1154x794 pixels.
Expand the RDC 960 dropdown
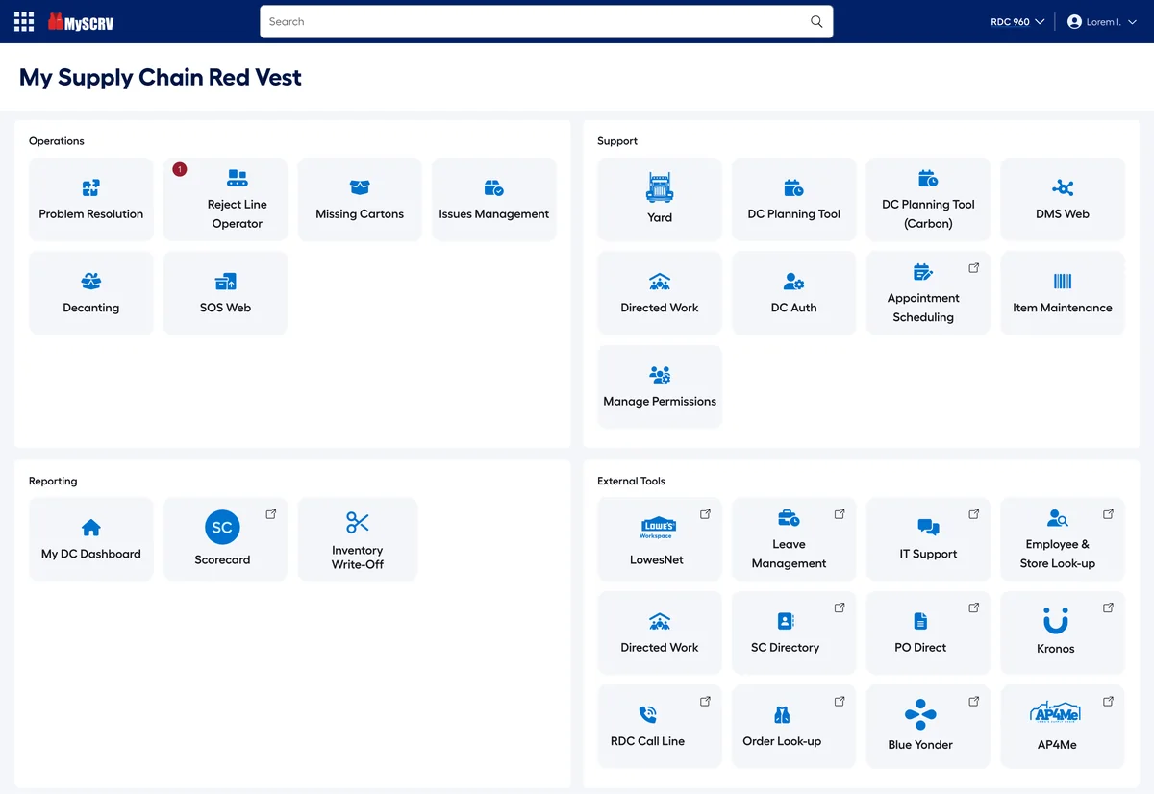tap(1017, 21)
